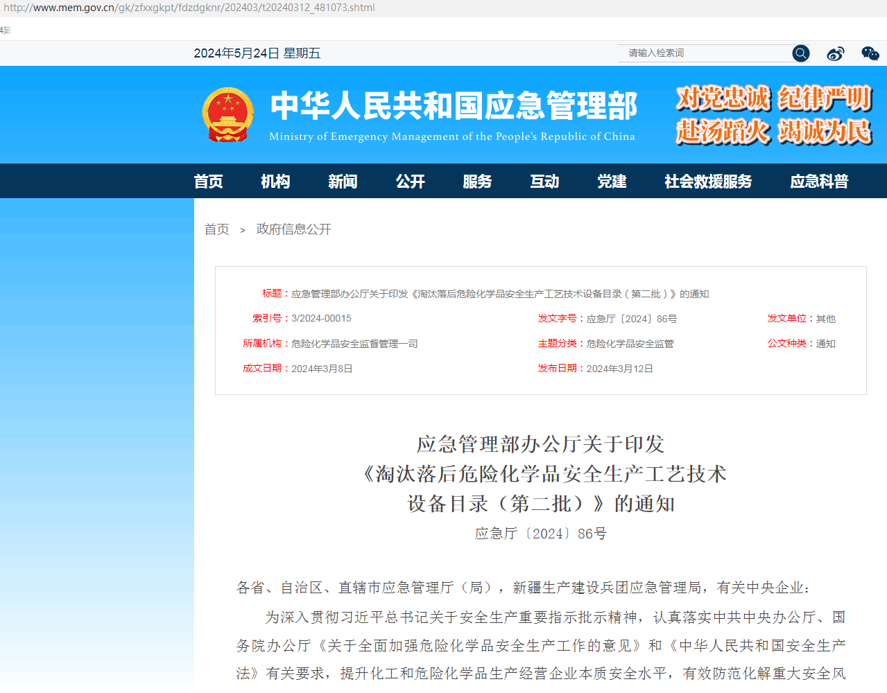
Task: Click the 首页 breadcrumb link
Action: [216, 229]
